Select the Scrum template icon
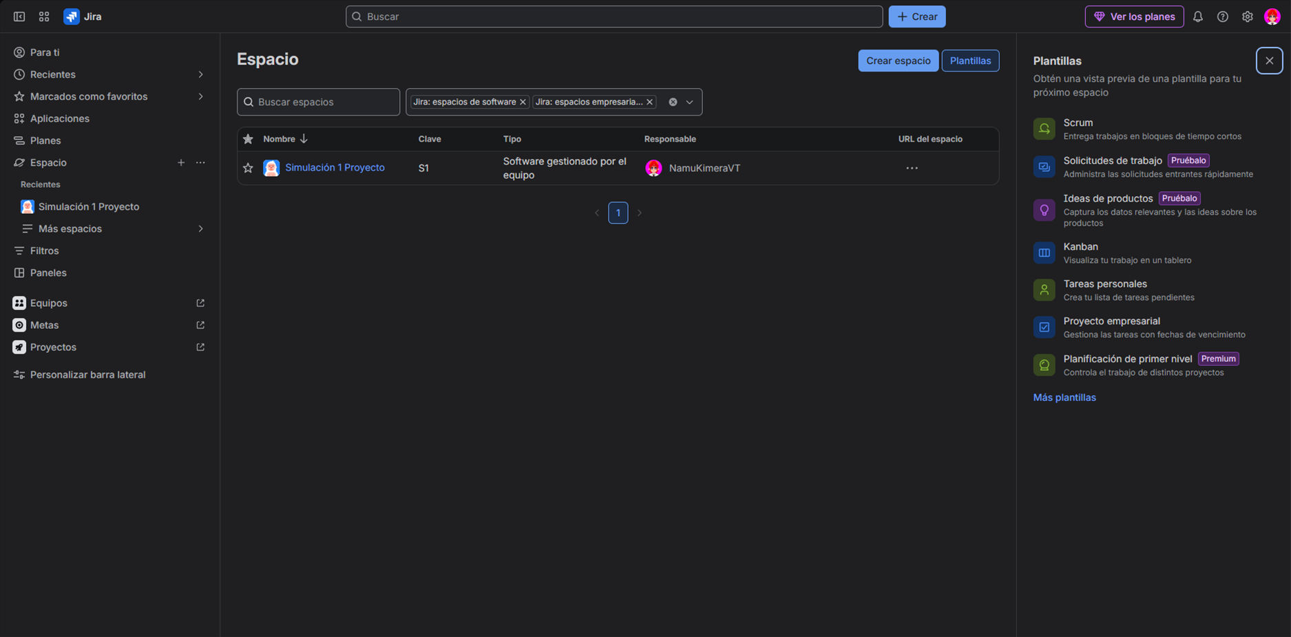Image resolution: width=1291 pixels, height=637 pixels. click(1045, 129)
